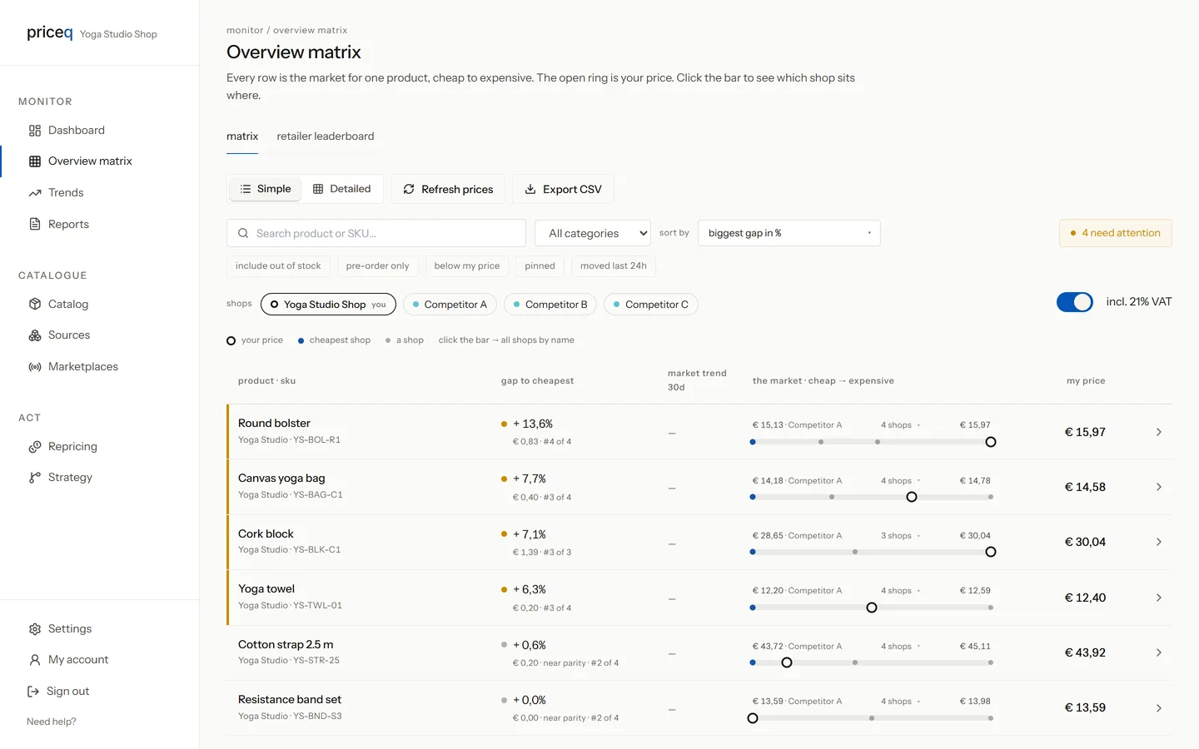Open the Sources icon
1199x749 pixels.
point(35,335)
